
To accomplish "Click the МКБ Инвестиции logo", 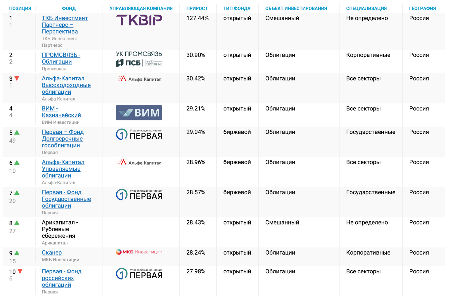I will pos(139,252).
